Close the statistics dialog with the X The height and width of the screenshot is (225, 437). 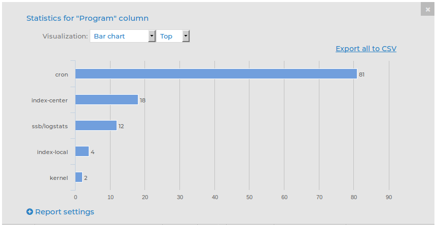(x=428, y=9)
